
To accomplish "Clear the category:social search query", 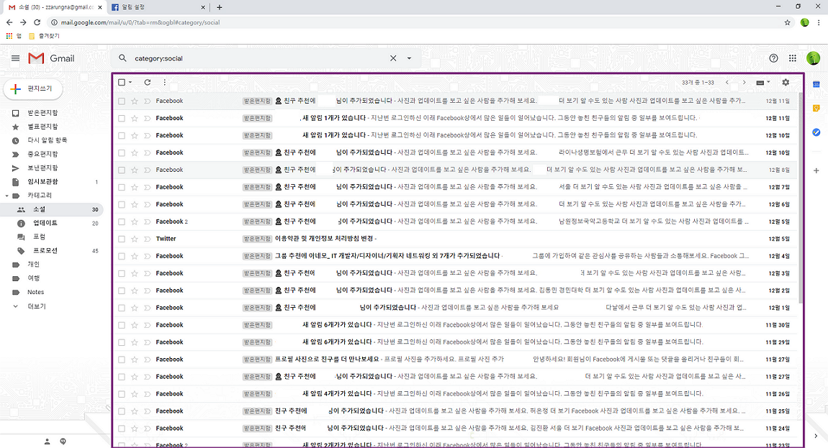I will (393, 58).
